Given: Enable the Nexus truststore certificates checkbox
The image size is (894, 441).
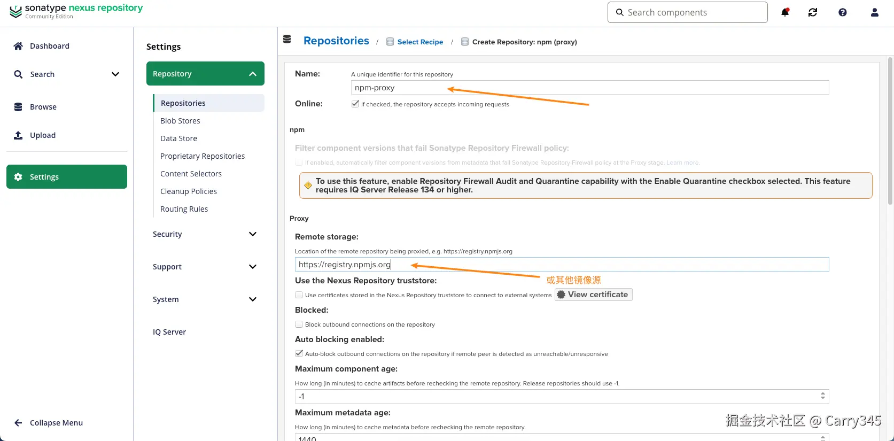Looking at the screenshot, I should [x=299, y=295].
